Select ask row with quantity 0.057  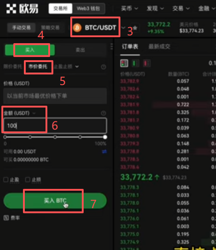[168, 81]
